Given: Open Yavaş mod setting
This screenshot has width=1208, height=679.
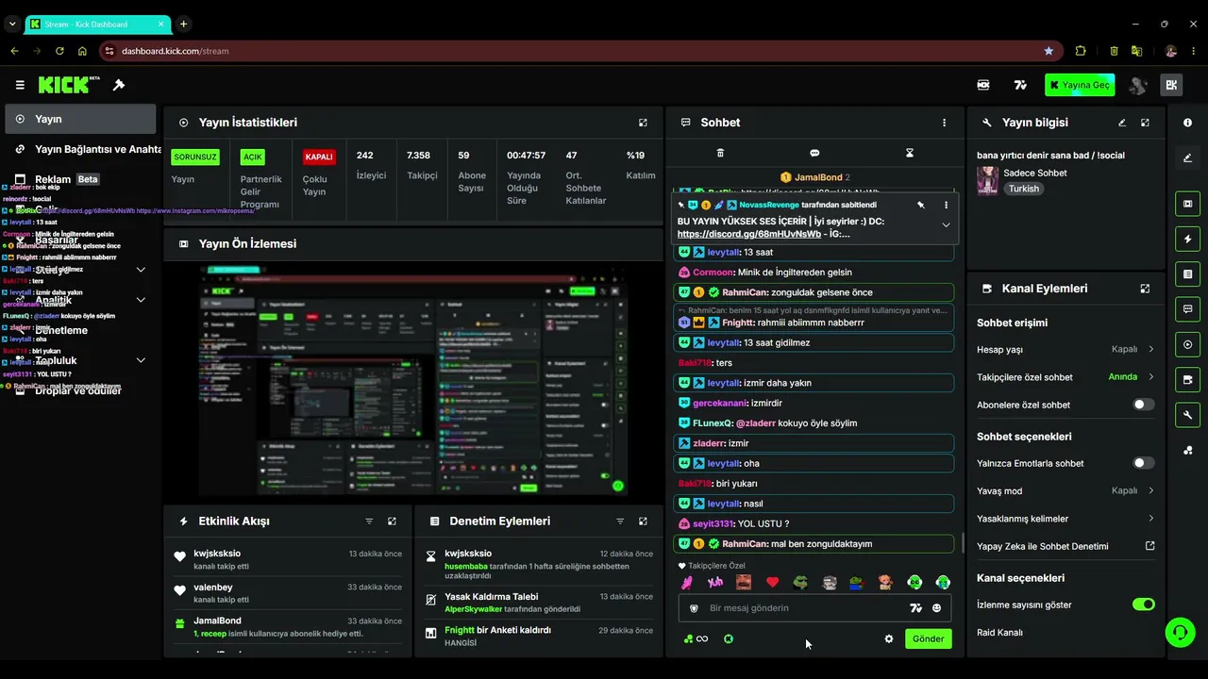Looking at the screenshot, I should (x=1065, y=490).
